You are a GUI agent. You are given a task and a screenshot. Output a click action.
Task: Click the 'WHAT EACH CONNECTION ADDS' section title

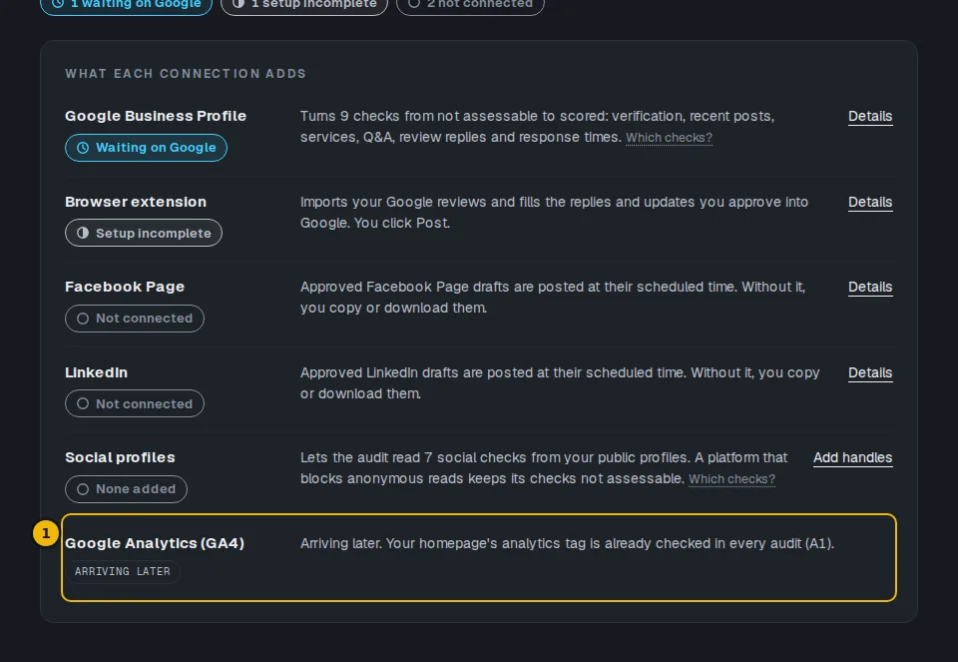tap(186, 74)
